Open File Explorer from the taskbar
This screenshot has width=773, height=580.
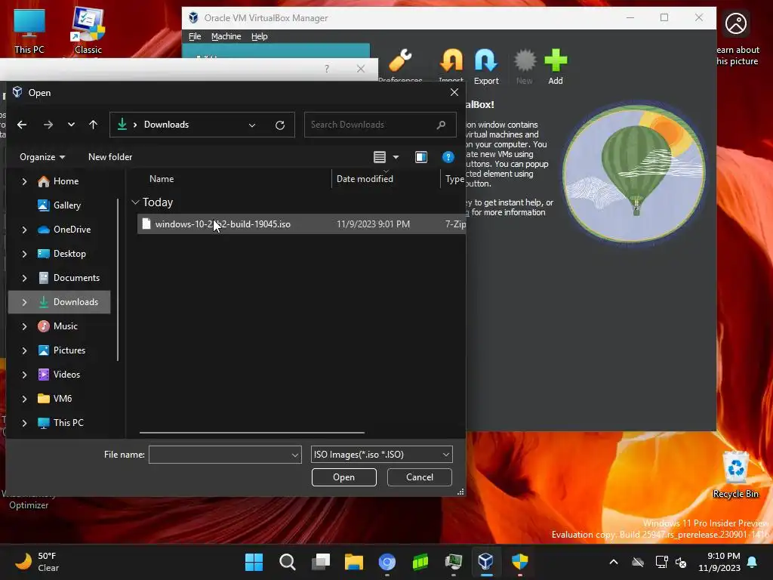point(354,562)
